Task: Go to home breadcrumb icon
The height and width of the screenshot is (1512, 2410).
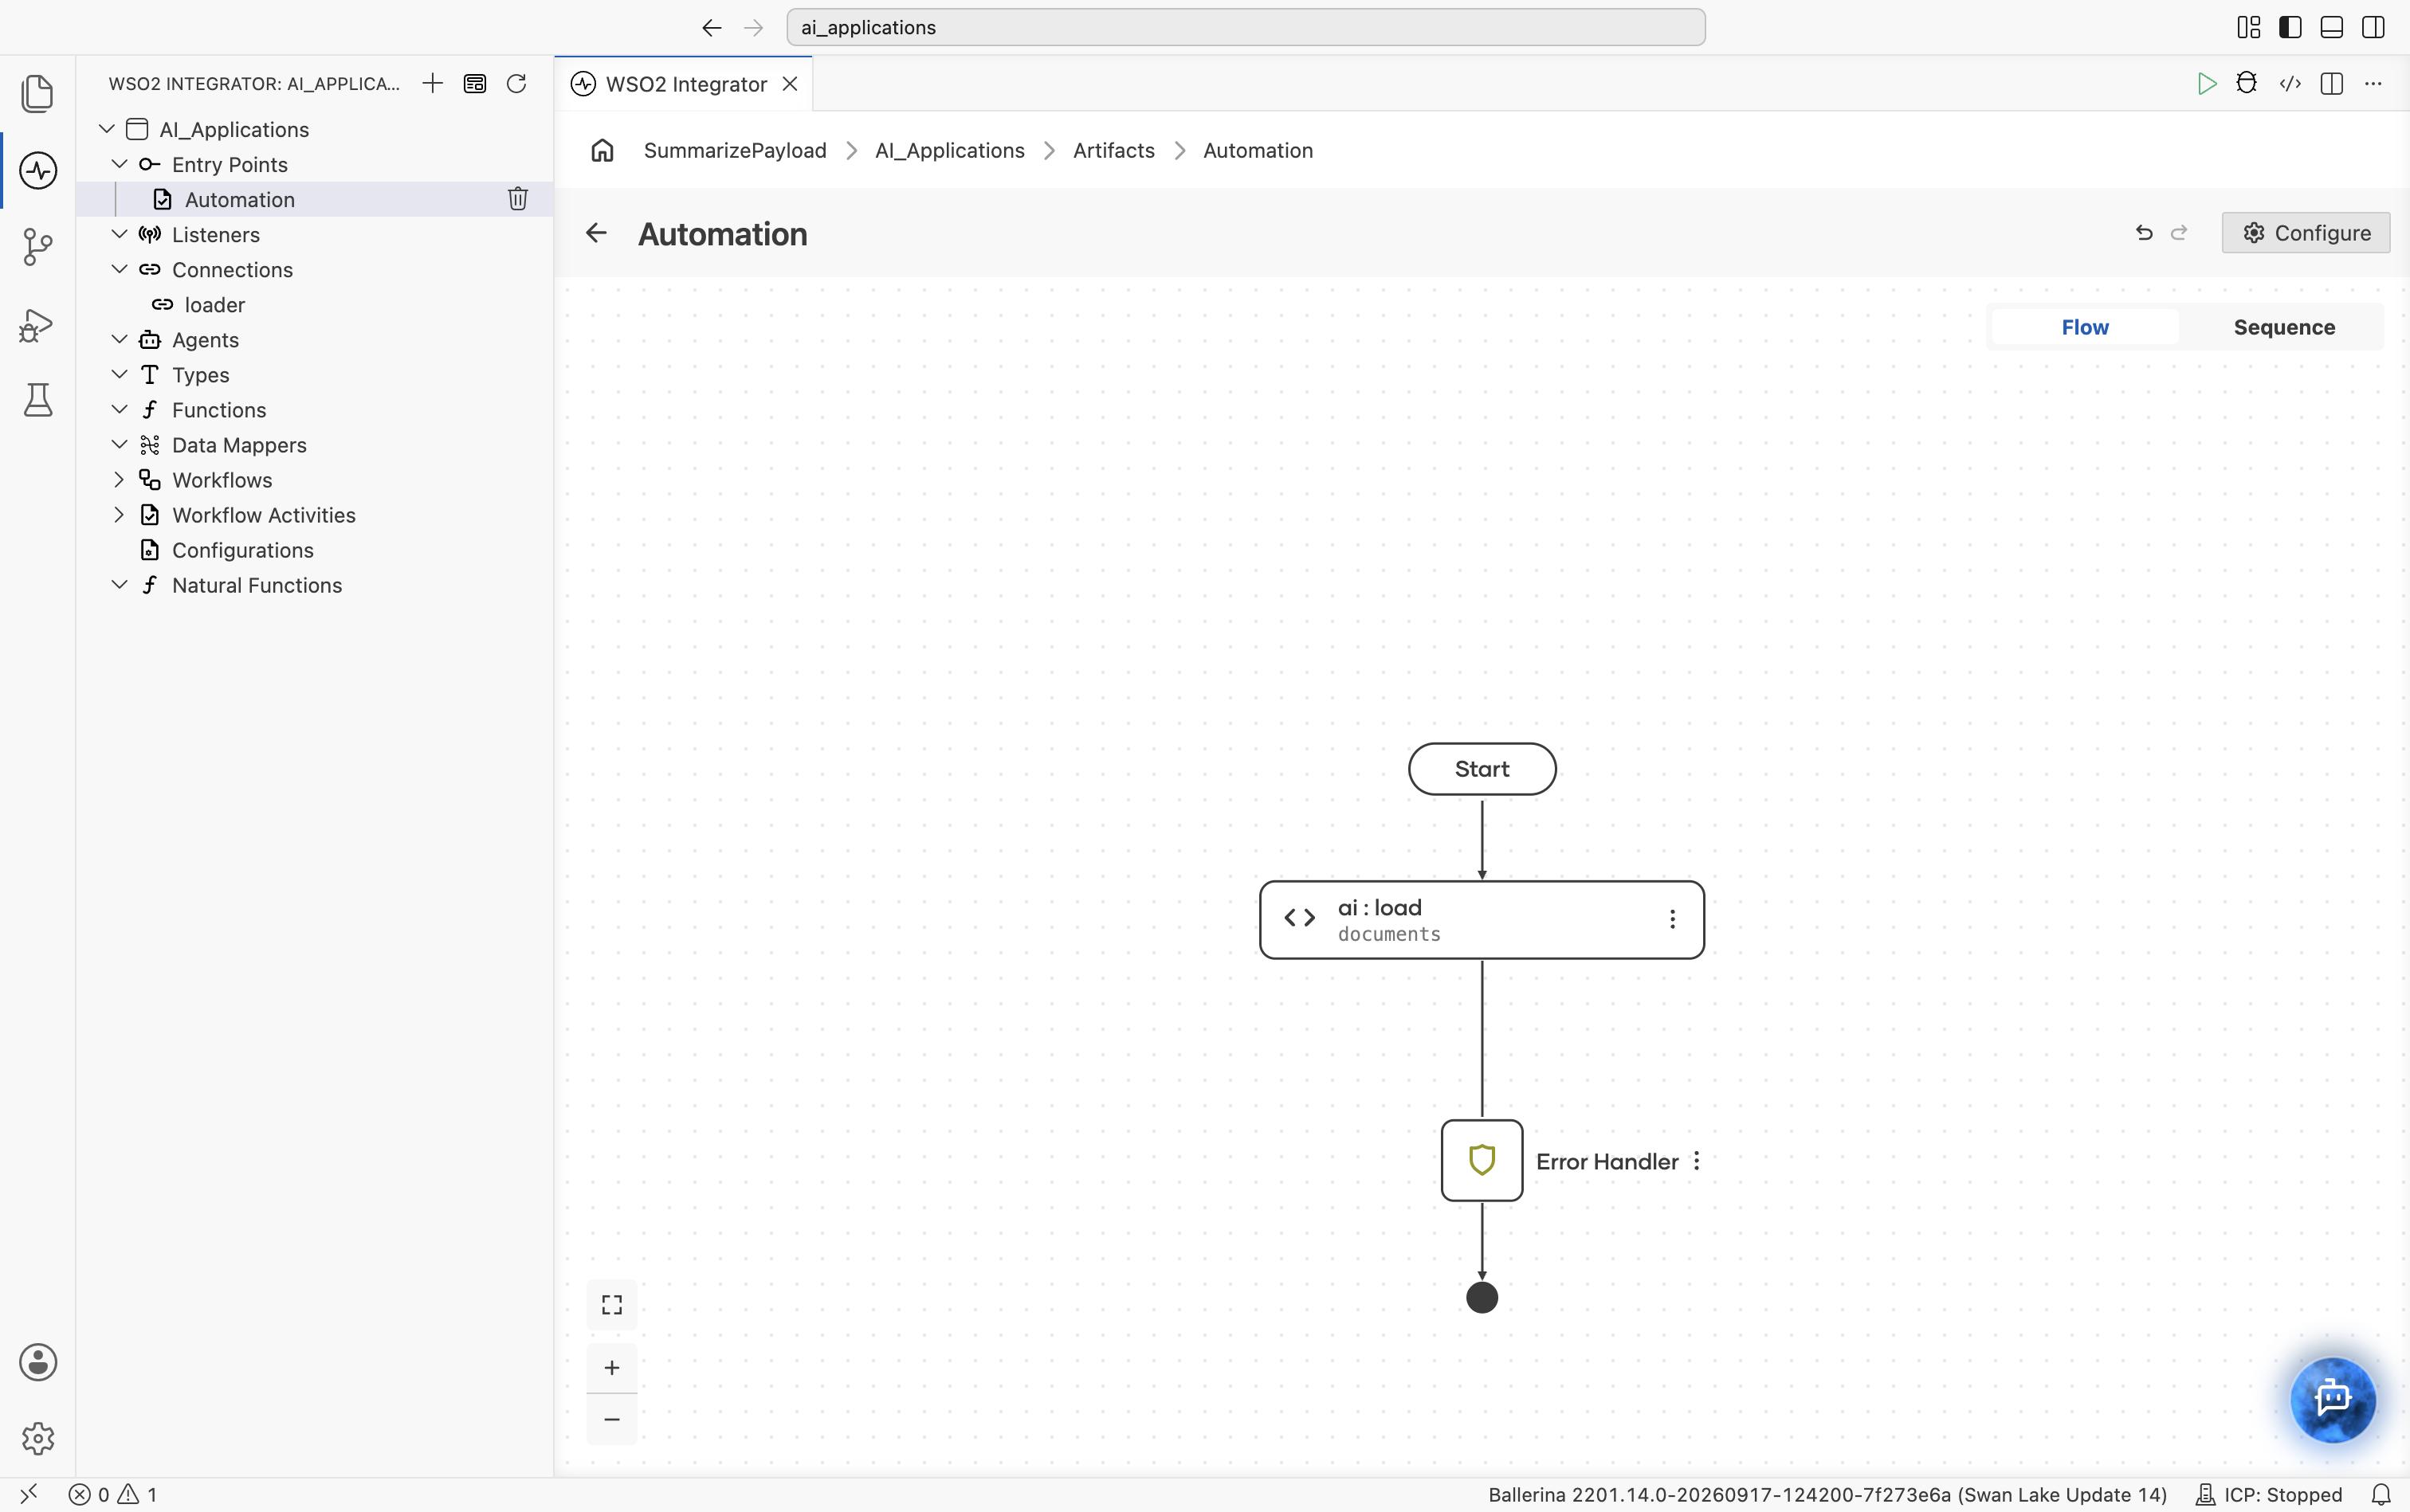Action: point(602,150)
